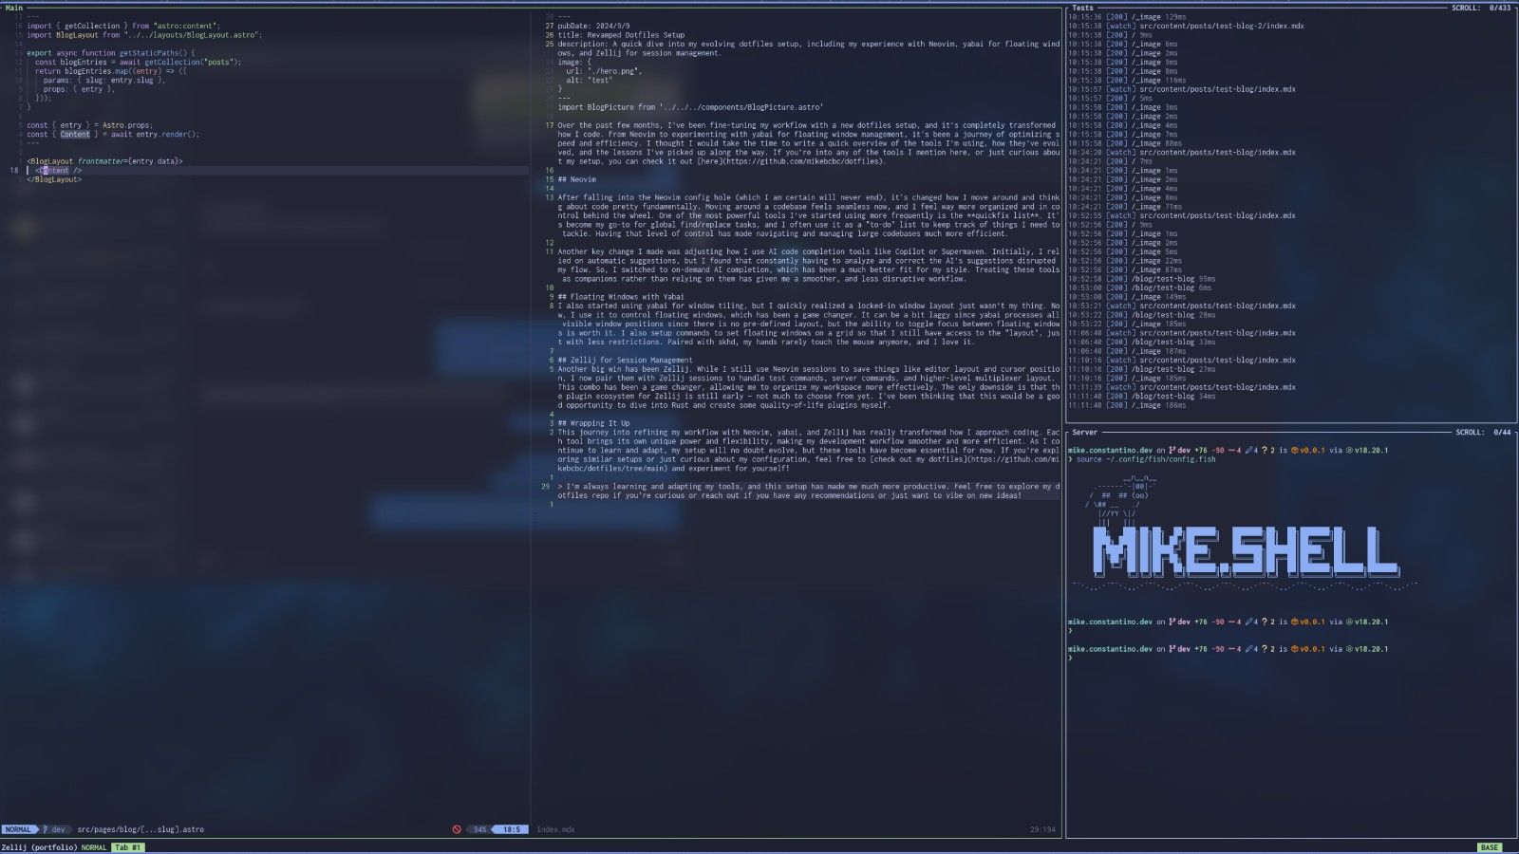Click the '## Neovim' heading in the markdown
The height and width of the screenshot is (854, 1519).
(x=577, y=179)
